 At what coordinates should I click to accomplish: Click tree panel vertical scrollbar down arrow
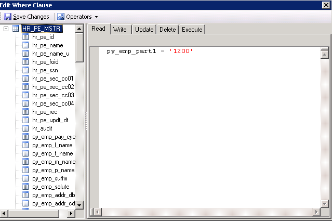[79, 205]
